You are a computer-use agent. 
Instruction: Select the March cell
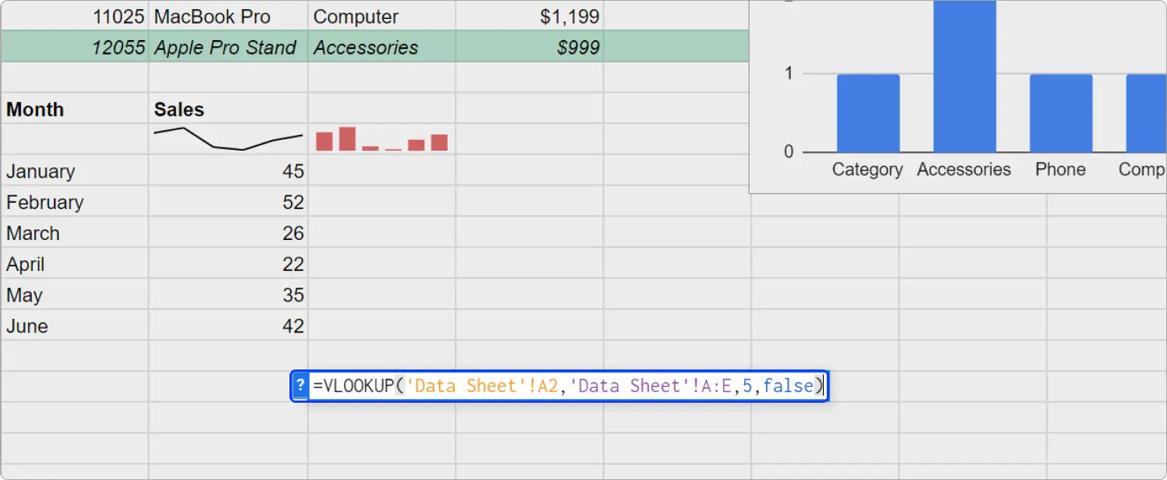coord(74,233)
